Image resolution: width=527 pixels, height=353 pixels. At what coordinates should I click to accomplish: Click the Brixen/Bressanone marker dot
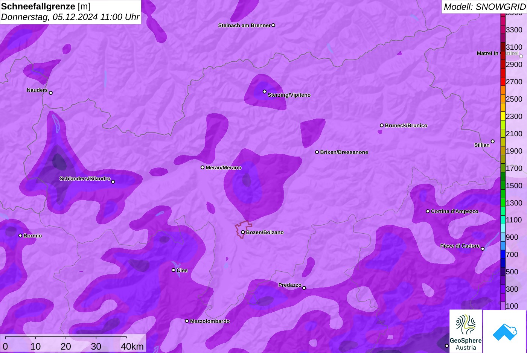point(317,152)
